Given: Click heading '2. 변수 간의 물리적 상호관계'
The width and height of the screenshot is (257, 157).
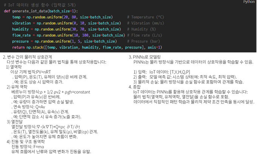Looking at the screenshot, I should 28,57.
